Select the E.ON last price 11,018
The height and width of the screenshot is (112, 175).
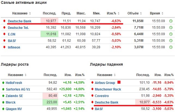(51, 34)
